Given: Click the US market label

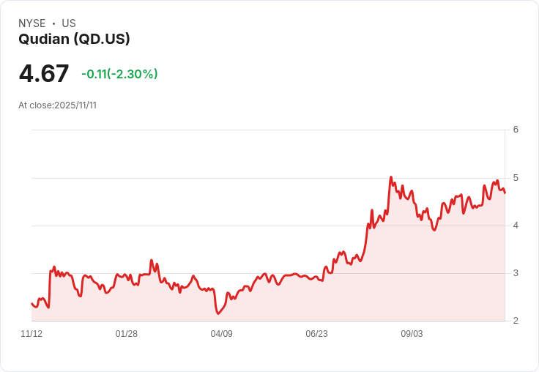Looking at the screenshot, I should click(69, 23).
